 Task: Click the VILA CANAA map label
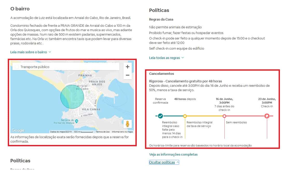91,109
